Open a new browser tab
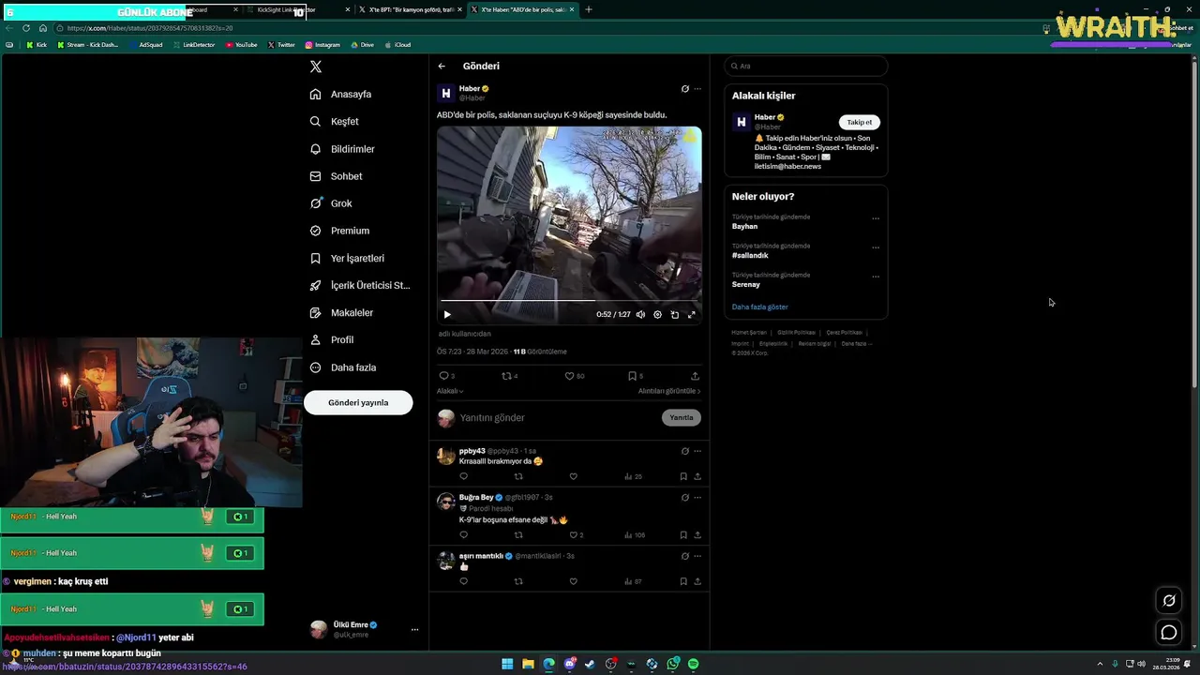 (589, 9)
